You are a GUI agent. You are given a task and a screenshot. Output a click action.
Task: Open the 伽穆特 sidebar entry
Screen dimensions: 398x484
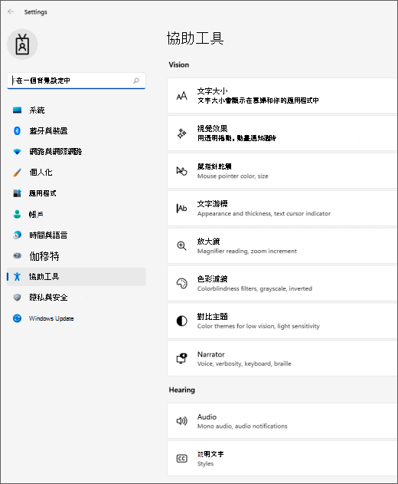(x=77, y=256)
